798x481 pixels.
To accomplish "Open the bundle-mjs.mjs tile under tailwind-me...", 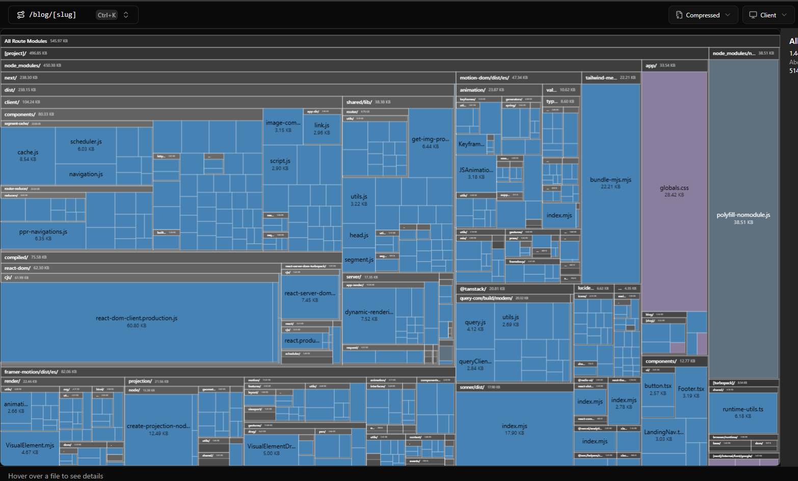I will coord(610,180).
